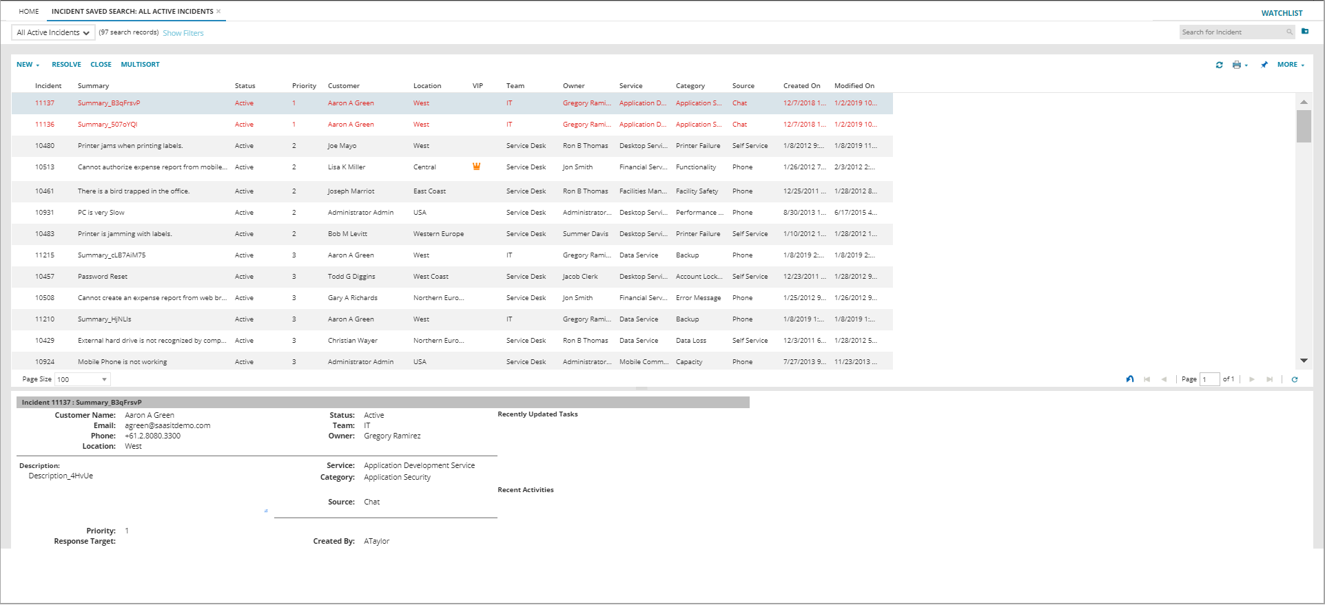This screenshot has width=1325, height=605.
Task: Click the VIP crown on Lisa Miller row
Action: (476, 167)
